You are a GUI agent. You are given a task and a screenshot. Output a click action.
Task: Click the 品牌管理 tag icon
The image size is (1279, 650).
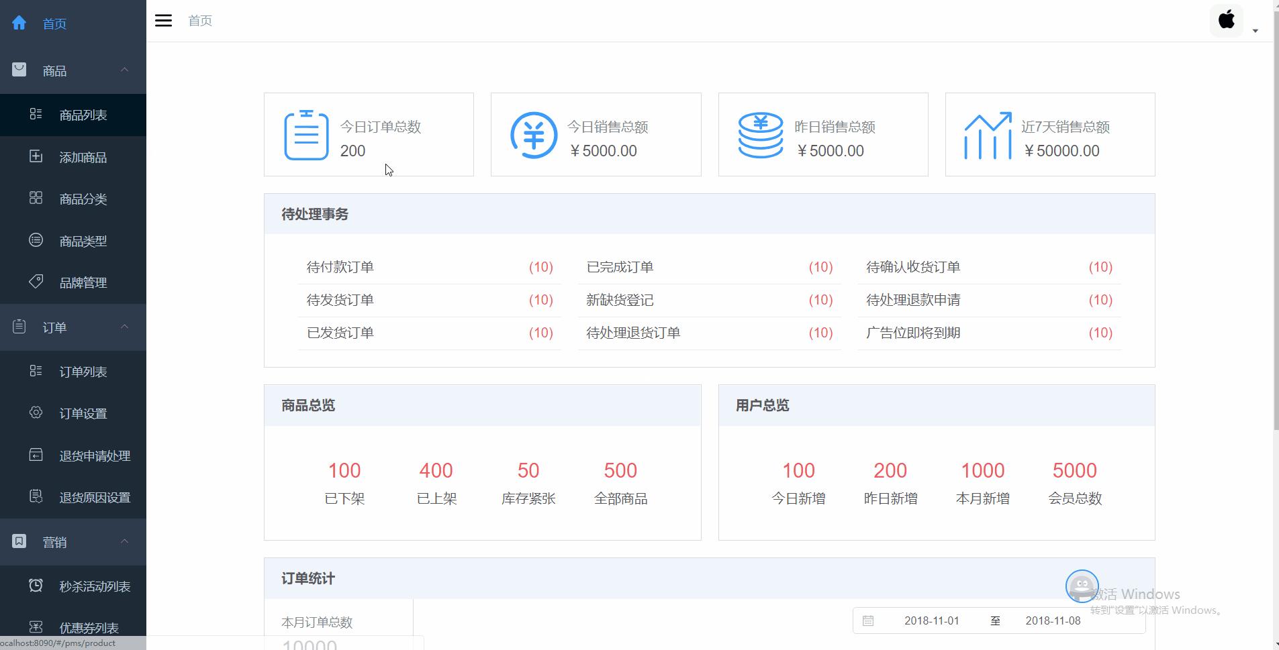(x=36, y=282)
